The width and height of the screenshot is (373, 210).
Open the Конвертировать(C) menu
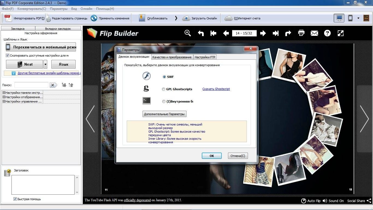tap(32, 9)
